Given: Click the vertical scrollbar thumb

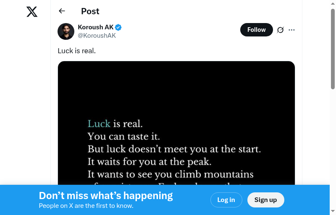Looking at the screenshot, I should pyautogui.click(x=333, y=48).
